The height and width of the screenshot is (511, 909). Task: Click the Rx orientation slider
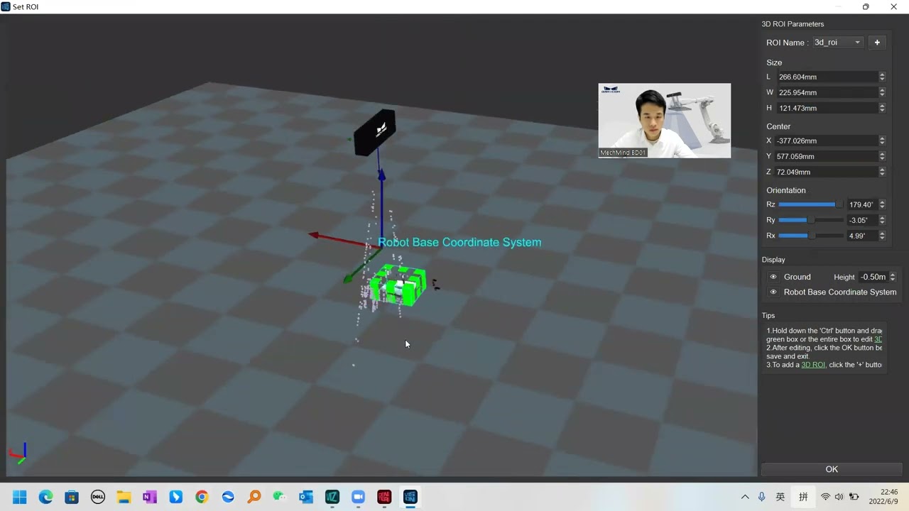click(x=810, y=236)
